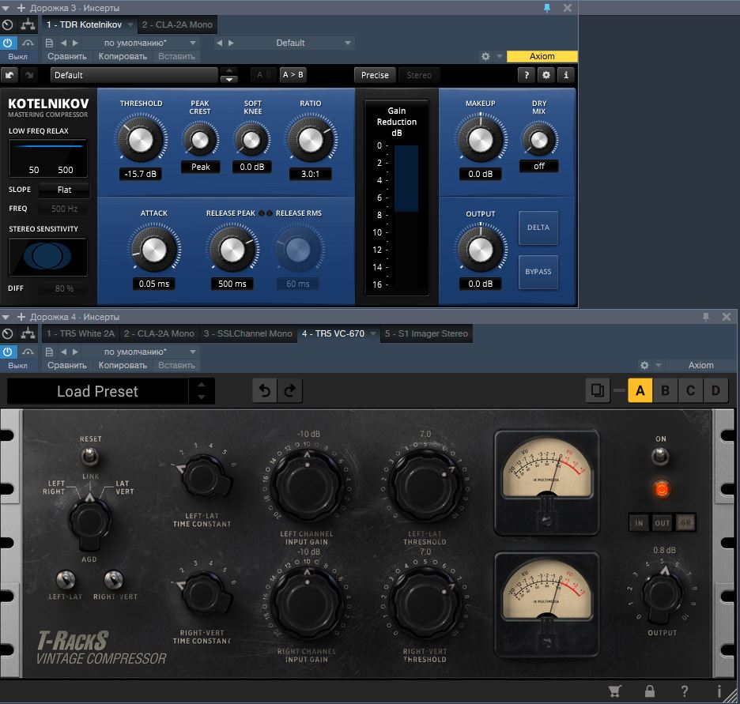This screenshot has width=740, height=704.
Task: Click Kotelnikov RATIO knob
Action: [x=311, y=140]
